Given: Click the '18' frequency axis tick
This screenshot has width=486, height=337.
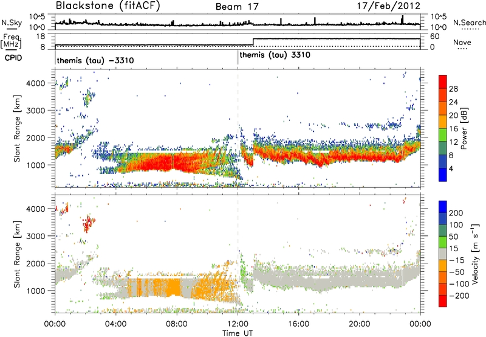Looking at the screenshot, I should 41,36.
